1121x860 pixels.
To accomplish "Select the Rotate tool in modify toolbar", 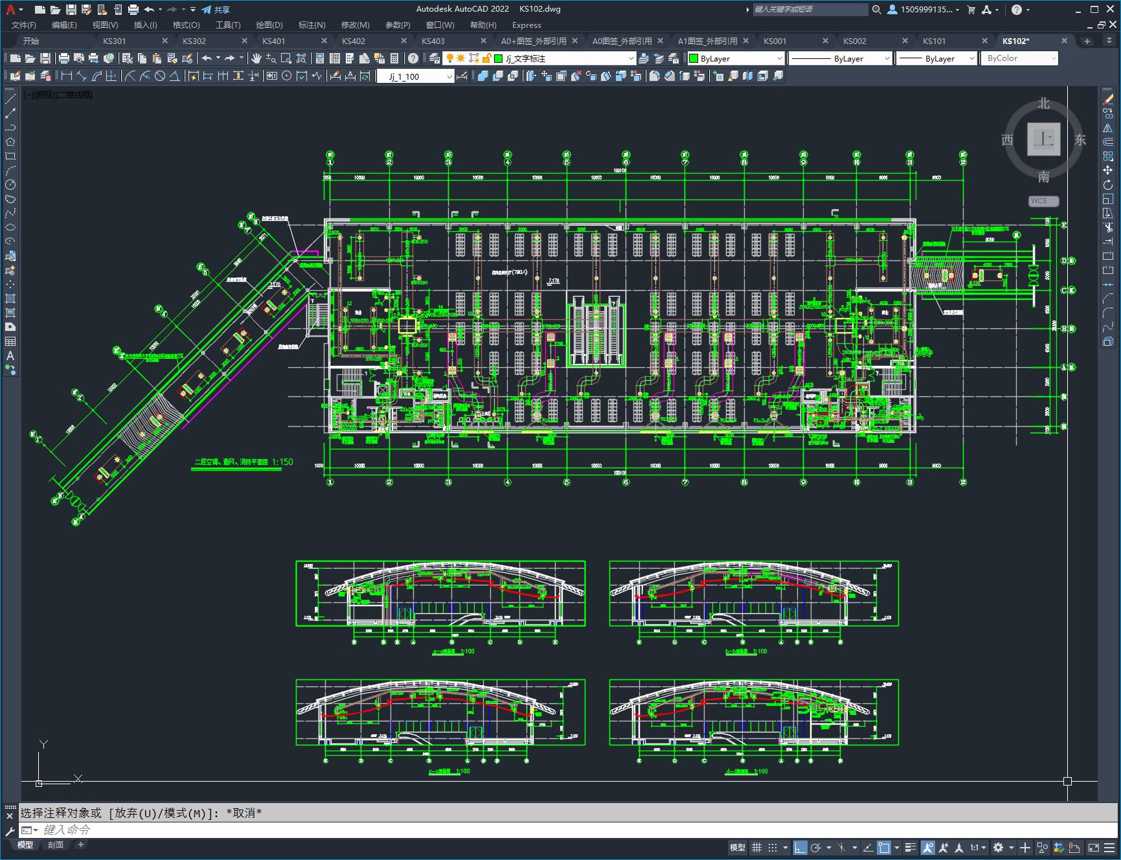I will (x=1108, y=185).
